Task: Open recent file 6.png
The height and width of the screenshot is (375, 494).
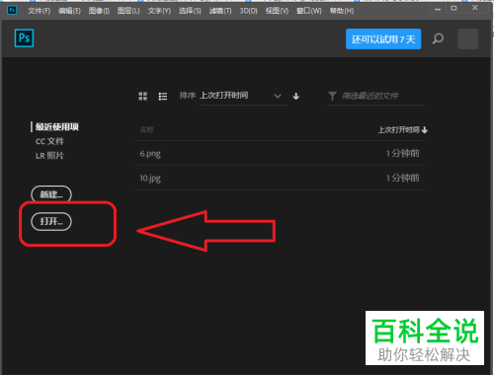Action: (280, 153)
